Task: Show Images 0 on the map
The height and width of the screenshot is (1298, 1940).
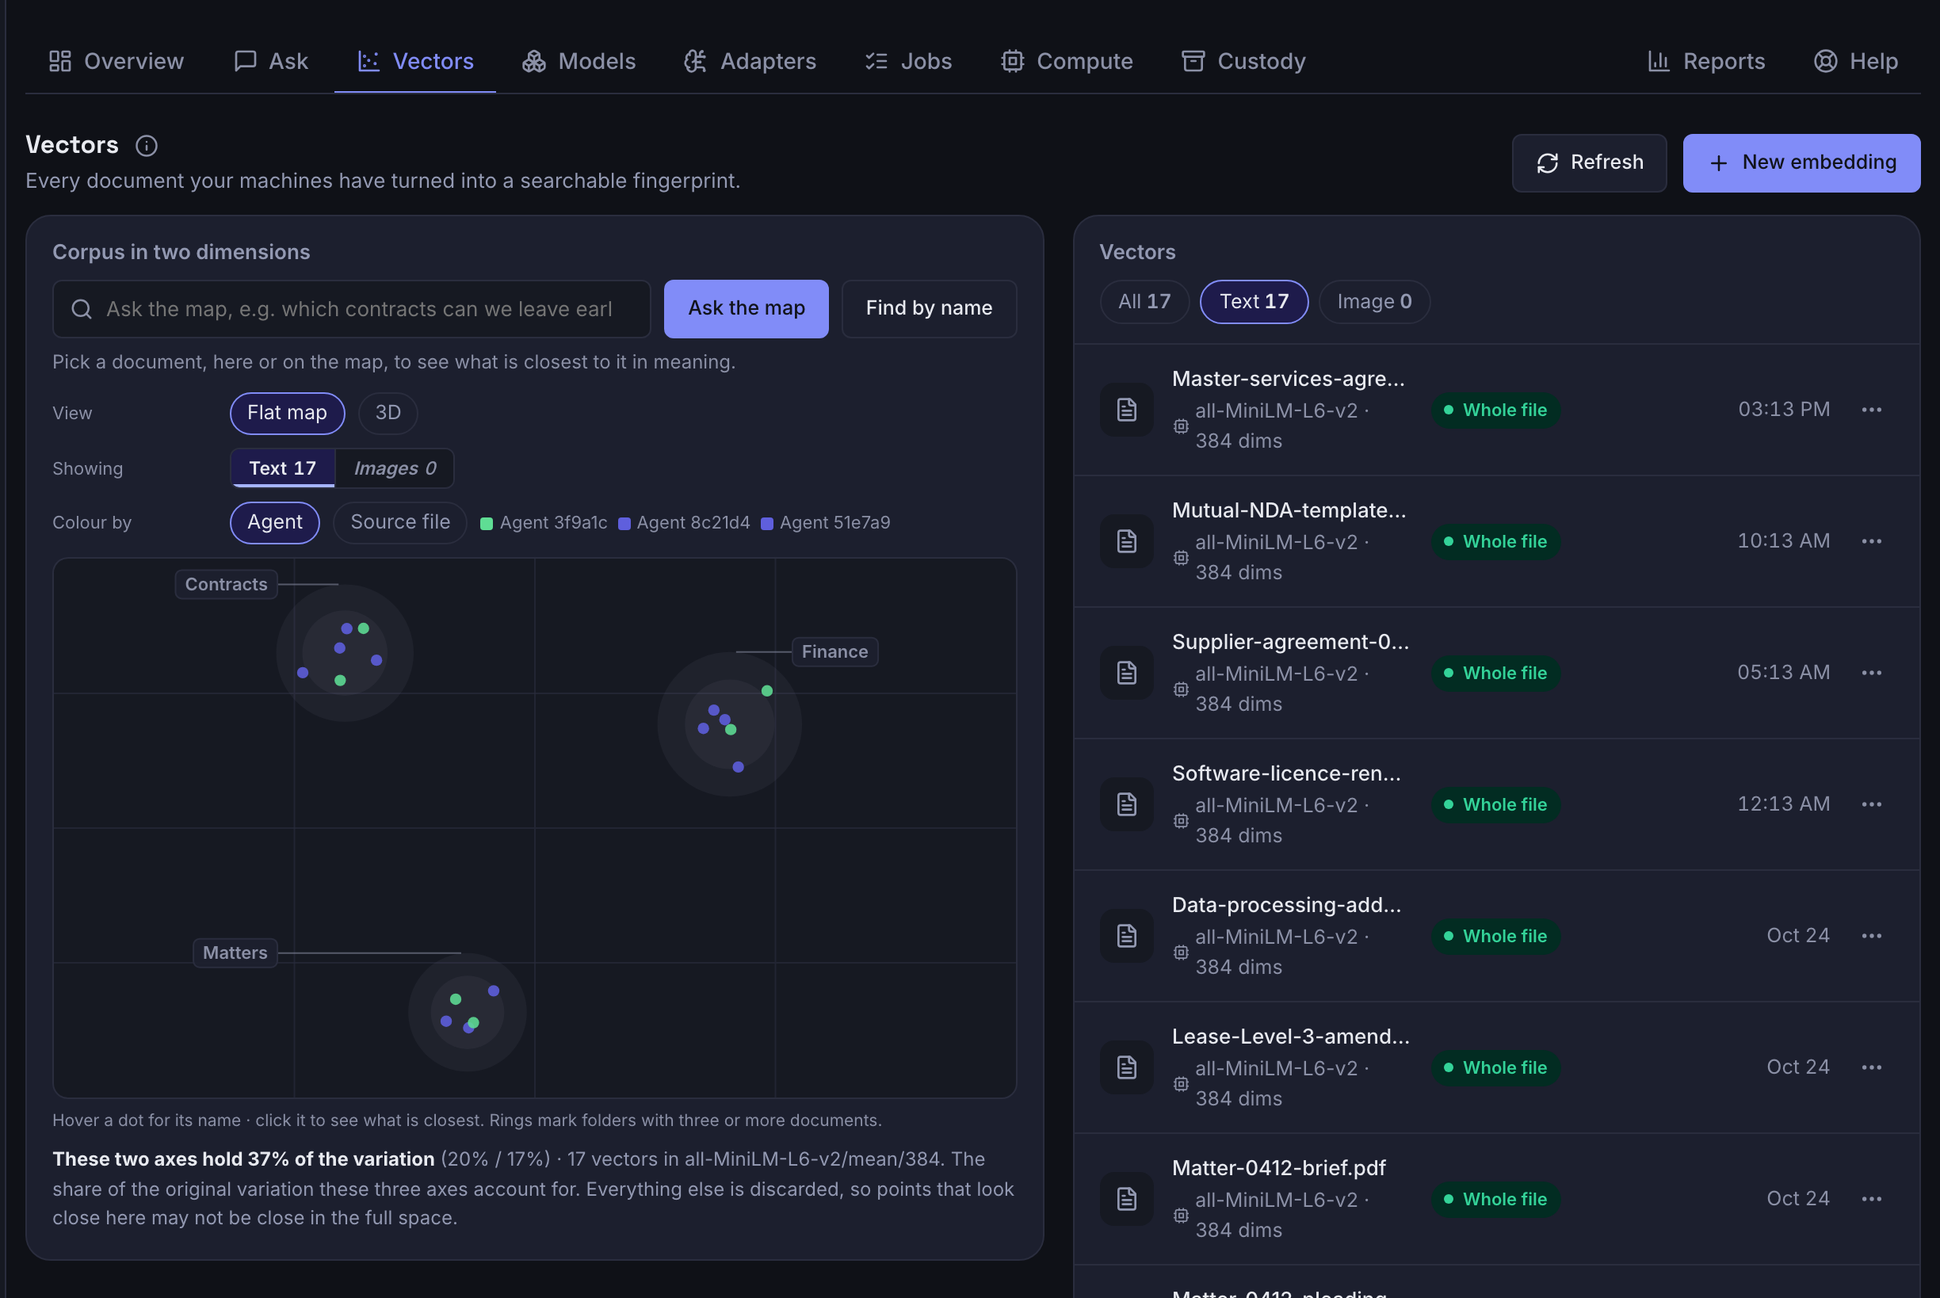Action: coord(395,468)
